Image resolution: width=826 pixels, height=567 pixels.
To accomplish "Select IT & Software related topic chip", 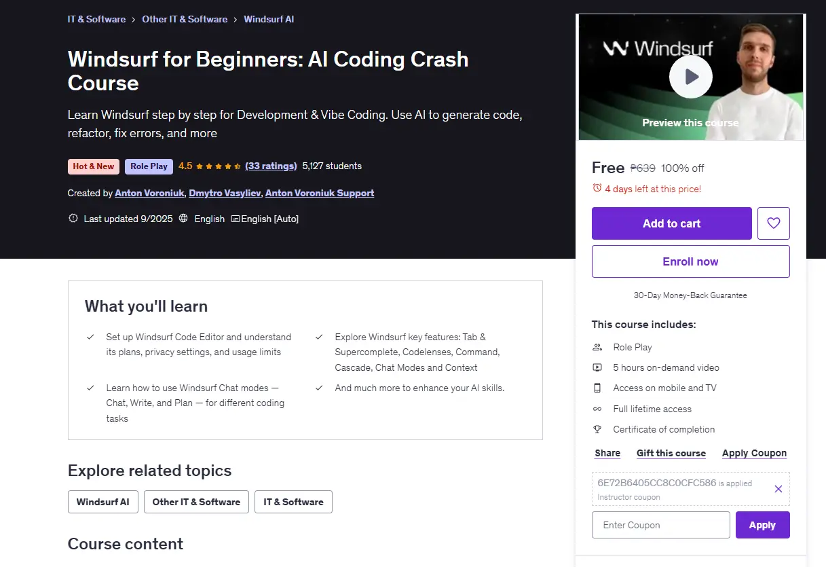I will [x=294, y=502].
